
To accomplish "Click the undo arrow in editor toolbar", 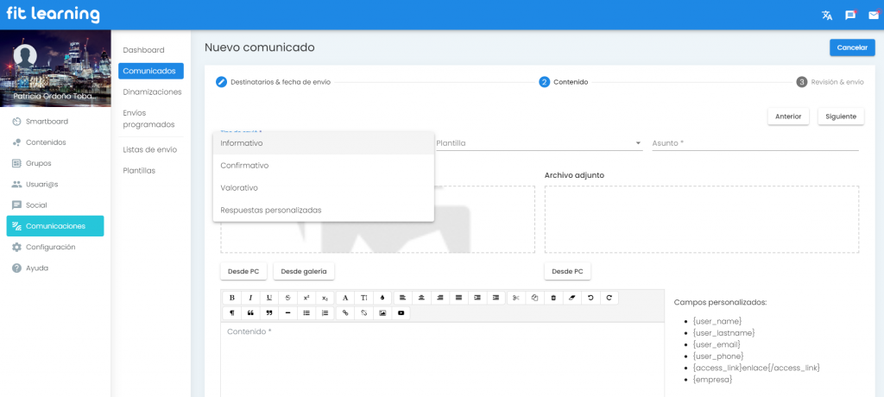I will pos(590,298).
